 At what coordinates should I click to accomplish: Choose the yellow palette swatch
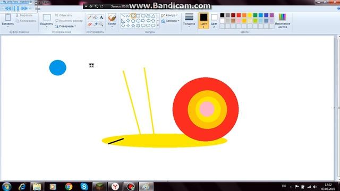click(250, 15)
